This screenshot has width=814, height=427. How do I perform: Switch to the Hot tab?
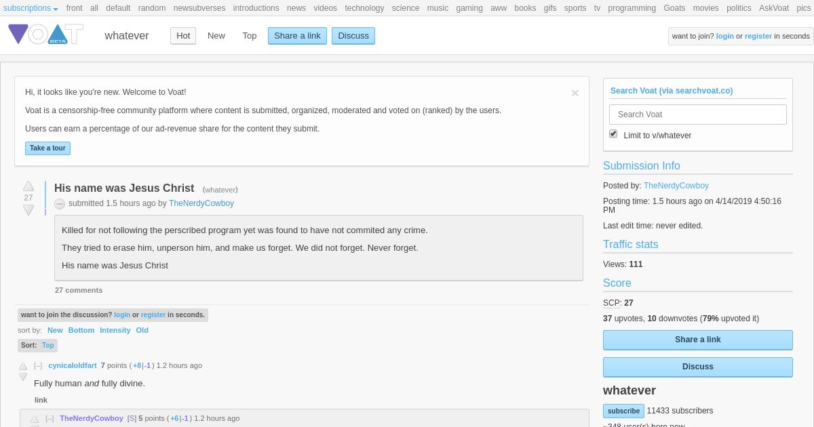(183, 36)
